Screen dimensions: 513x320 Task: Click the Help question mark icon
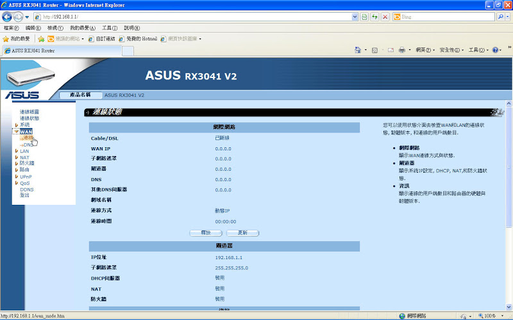494,50
